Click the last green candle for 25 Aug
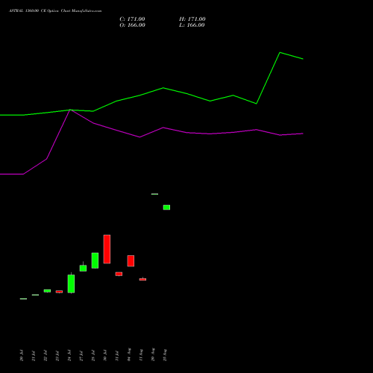 [166, 207]
